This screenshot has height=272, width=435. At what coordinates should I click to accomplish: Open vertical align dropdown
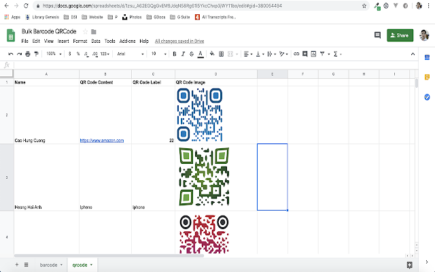[260, 54]
